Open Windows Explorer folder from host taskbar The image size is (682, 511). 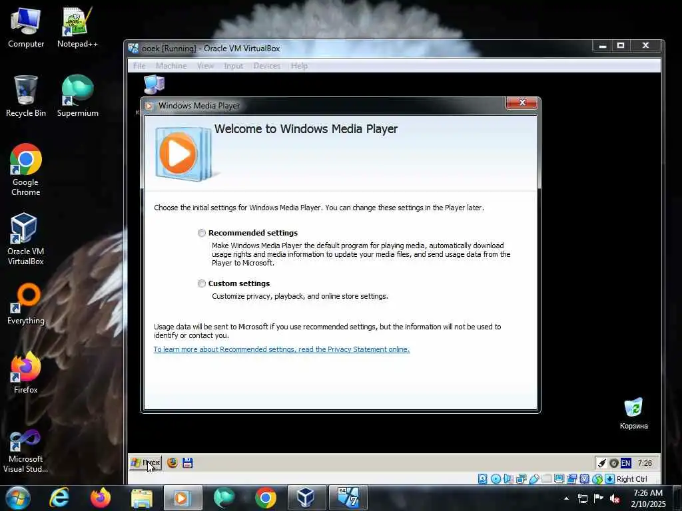[x=142, y=498]
